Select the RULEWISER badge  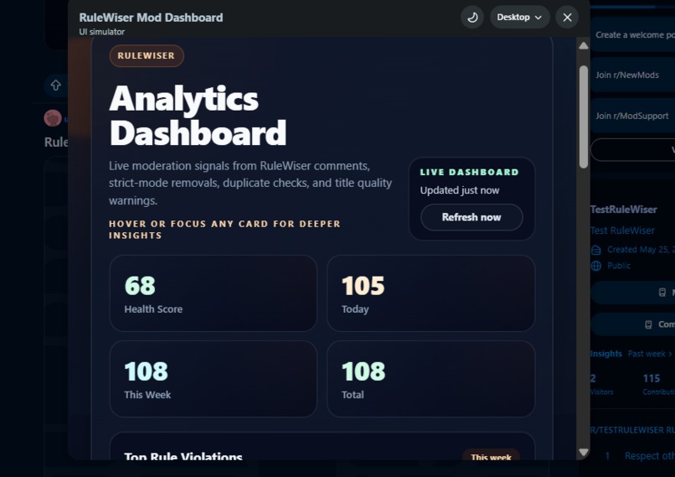click(x=147, y=55)
